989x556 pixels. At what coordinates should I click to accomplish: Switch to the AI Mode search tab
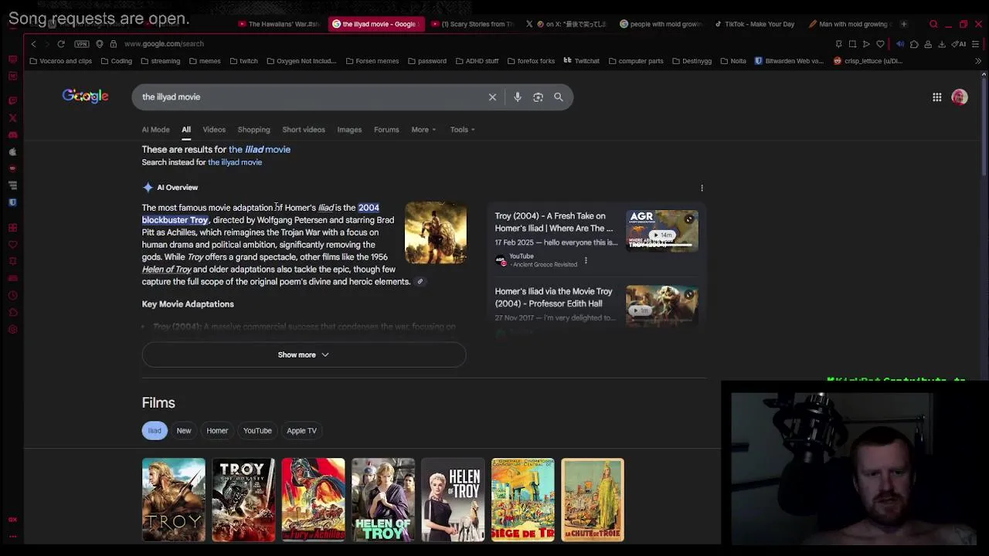(x=155, y=130)
